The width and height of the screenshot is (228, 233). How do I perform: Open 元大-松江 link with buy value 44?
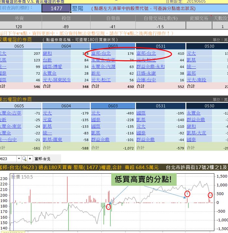coord(146,60)
